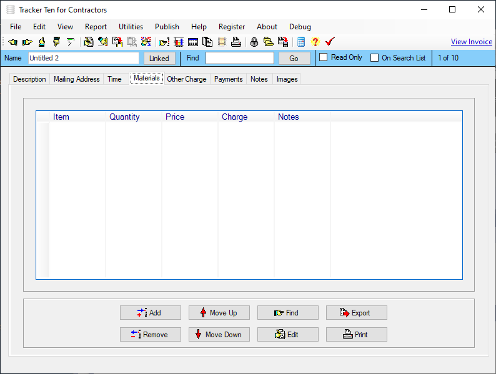Open the Report menu
Image resolution: width=496 pixels, height=374 pixels.
pos(96,27)
